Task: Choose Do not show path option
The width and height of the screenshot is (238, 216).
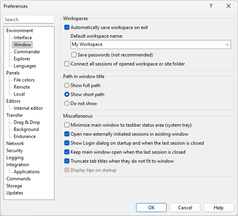Action: (x=67, y=103)
